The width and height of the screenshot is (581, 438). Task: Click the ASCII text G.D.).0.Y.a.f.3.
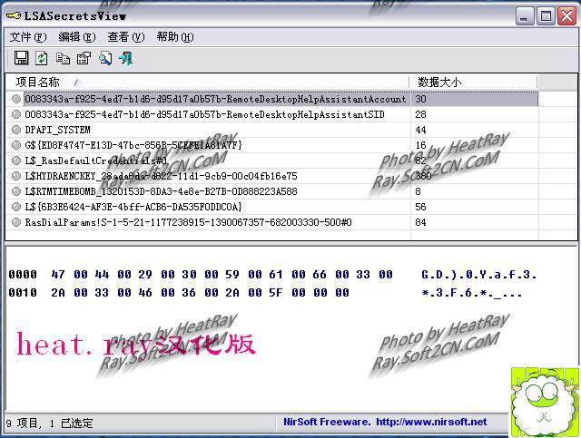(478, 275)
